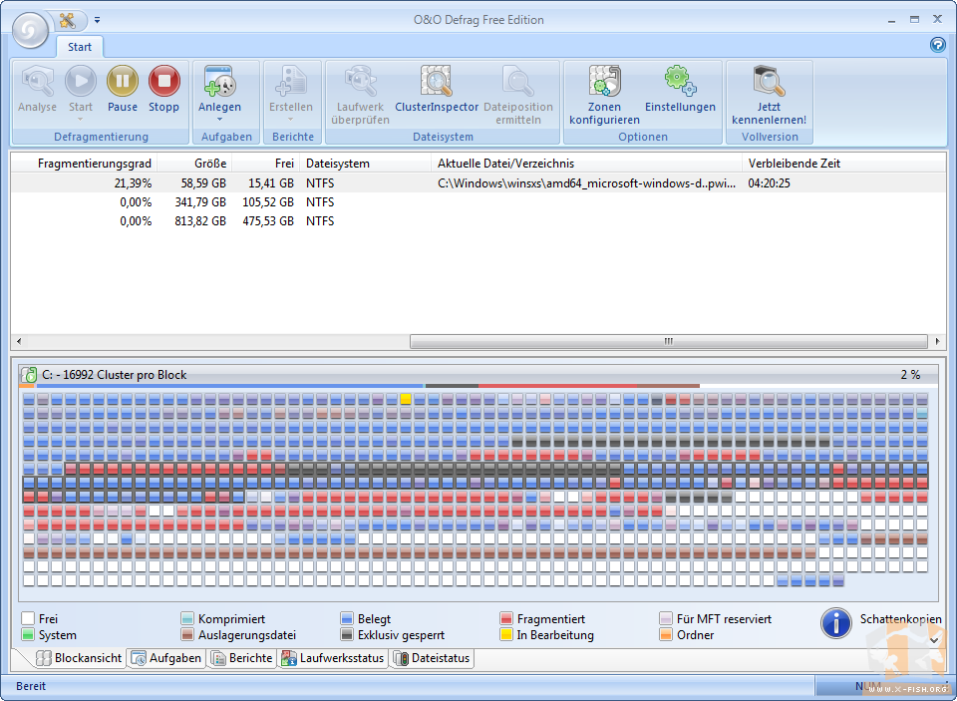
Task: Select the drive row sized 341,79 GB
Action: click(478, 202)
